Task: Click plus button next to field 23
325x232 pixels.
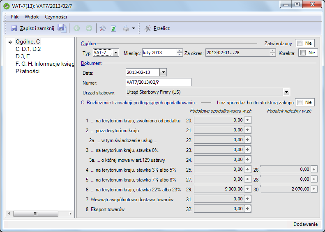Action: (247, 149)
